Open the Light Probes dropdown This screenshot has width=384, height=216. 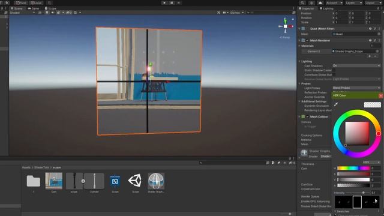356,88
